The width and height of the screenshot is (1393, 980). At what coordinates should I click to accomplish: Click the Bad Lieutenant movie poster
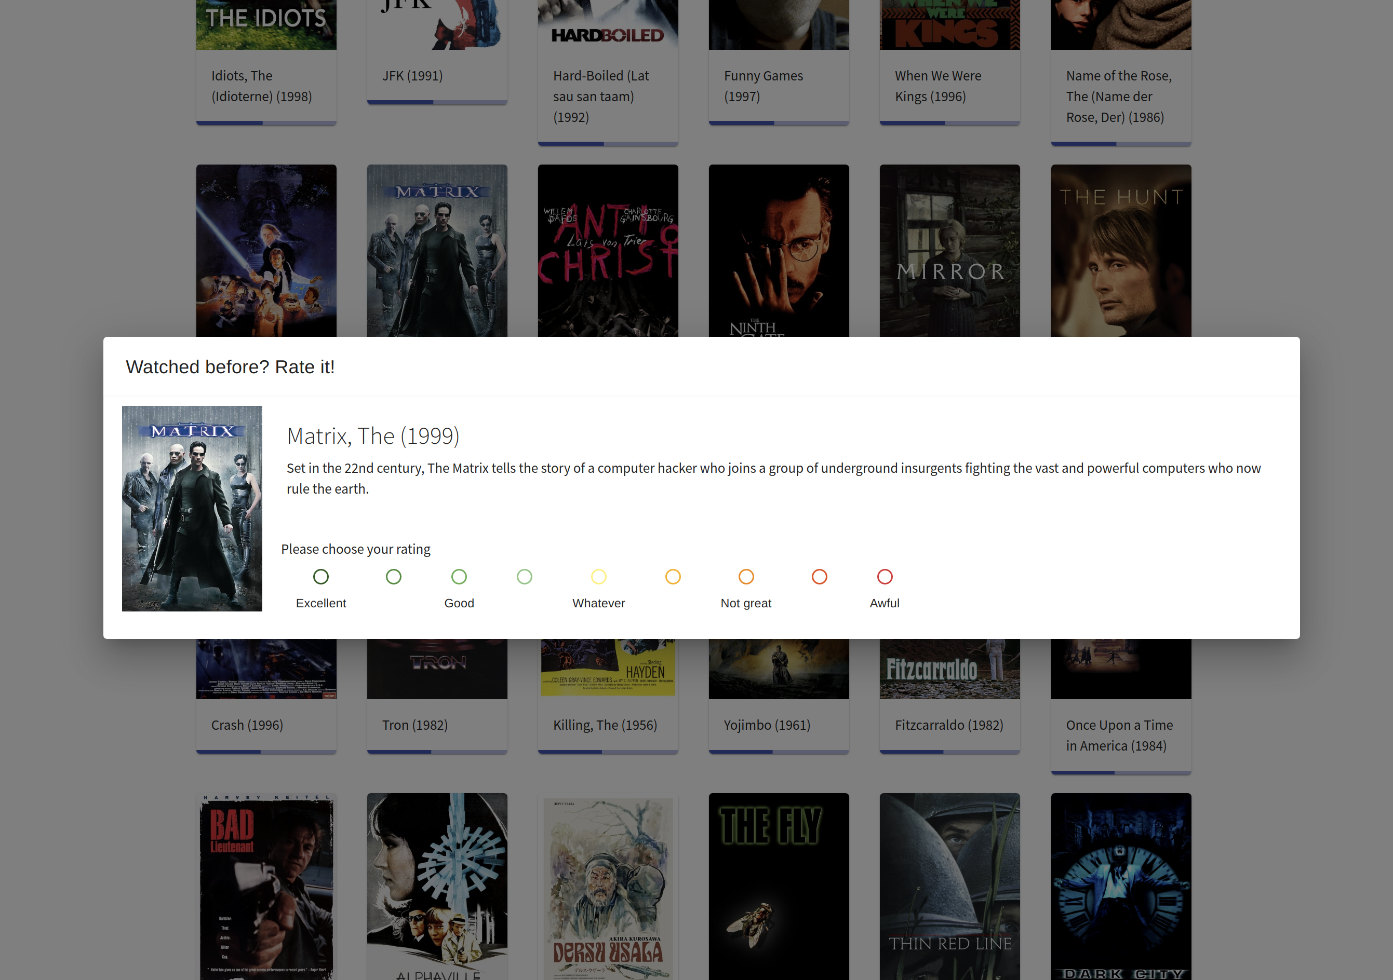point(266,887)
